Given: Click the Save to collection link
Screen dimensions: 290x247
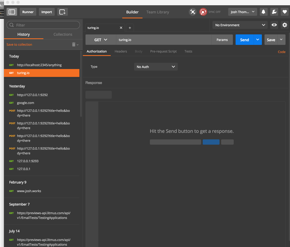Looking at the screenshot, I should coord(19,45).
